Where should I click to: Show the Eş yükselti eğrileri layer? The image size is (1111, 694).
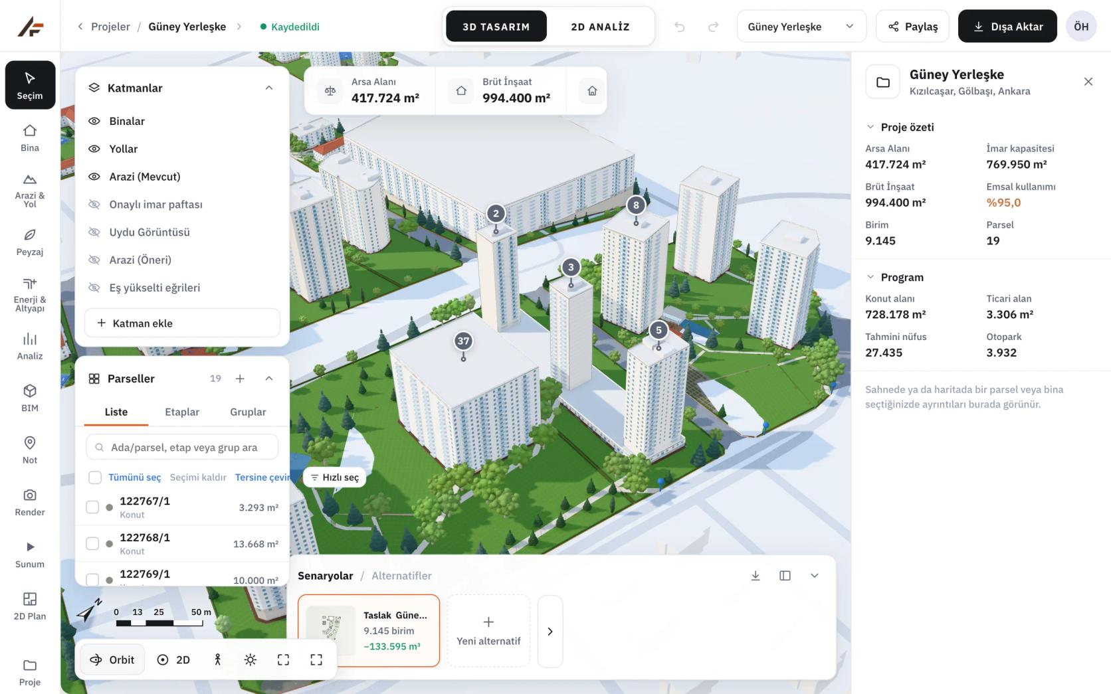[x=94, y=288]
